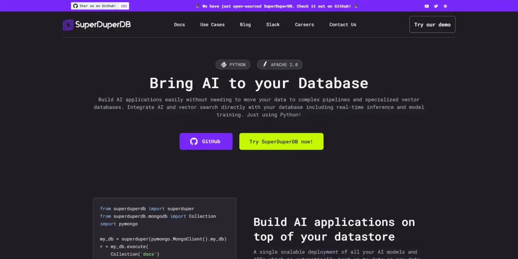518x259 pixels.
Task: Click the Python badge
Action: coord(233,65)
